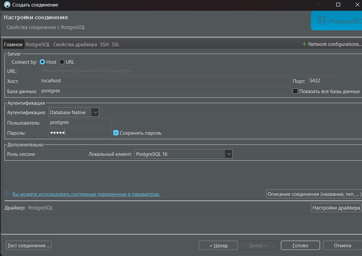Open the Аутентификация Database Native dropdown
The image size is (362, 256).
(x=74, y=112)
